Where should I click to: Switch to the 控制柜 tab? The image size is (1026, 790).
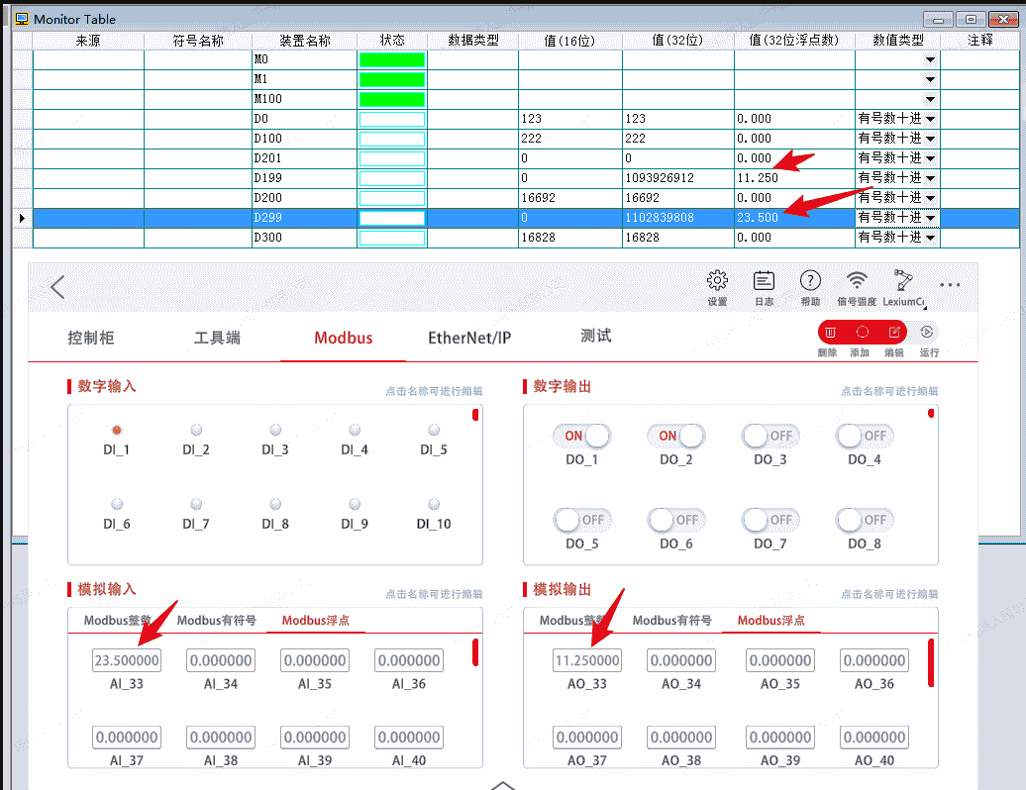click(x=91, y=338)
